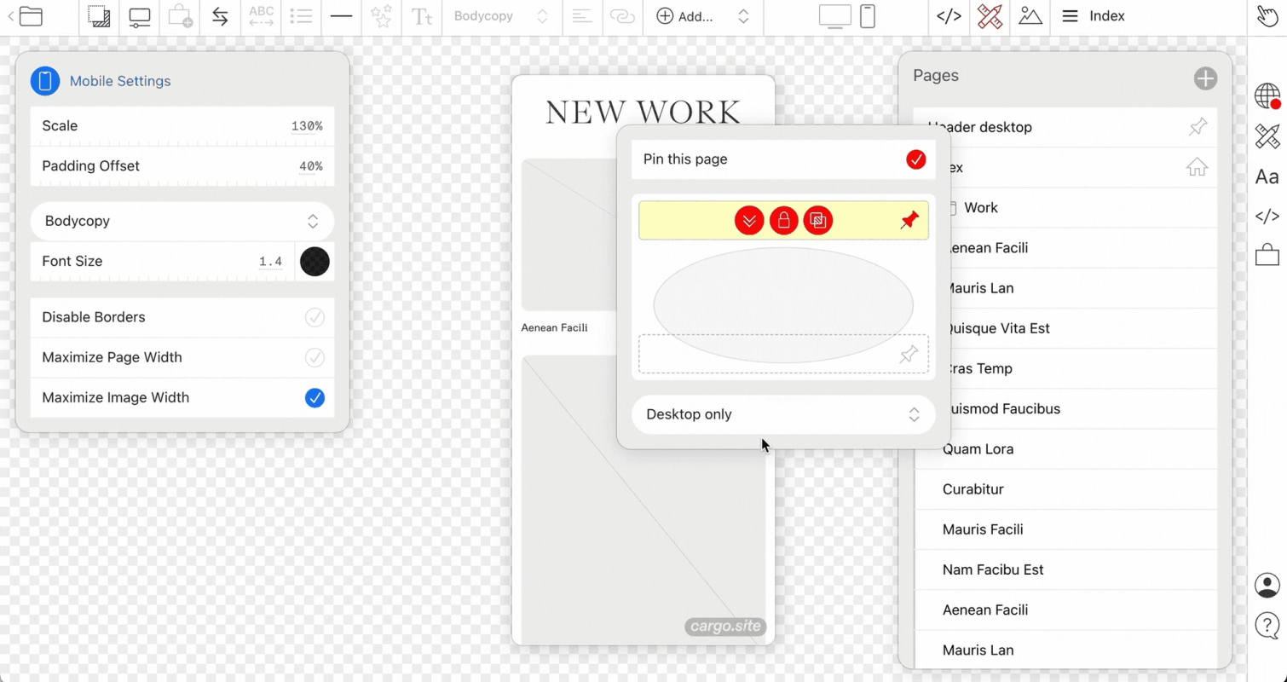Open the help speech bubble icon

(x=1267, y=626)
